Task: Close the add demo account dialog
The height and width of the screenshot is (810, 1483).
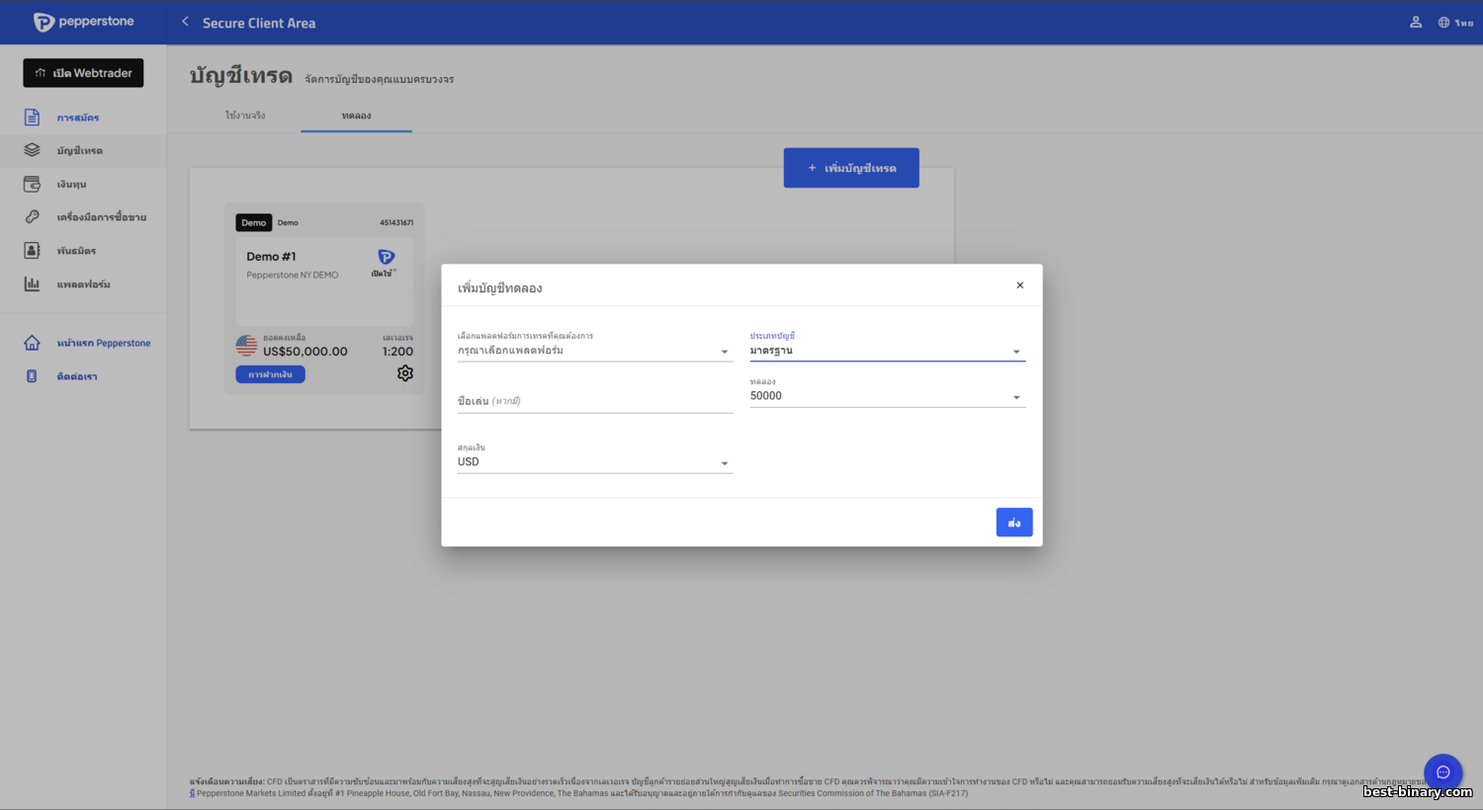Action: [x=1020, y=285]
